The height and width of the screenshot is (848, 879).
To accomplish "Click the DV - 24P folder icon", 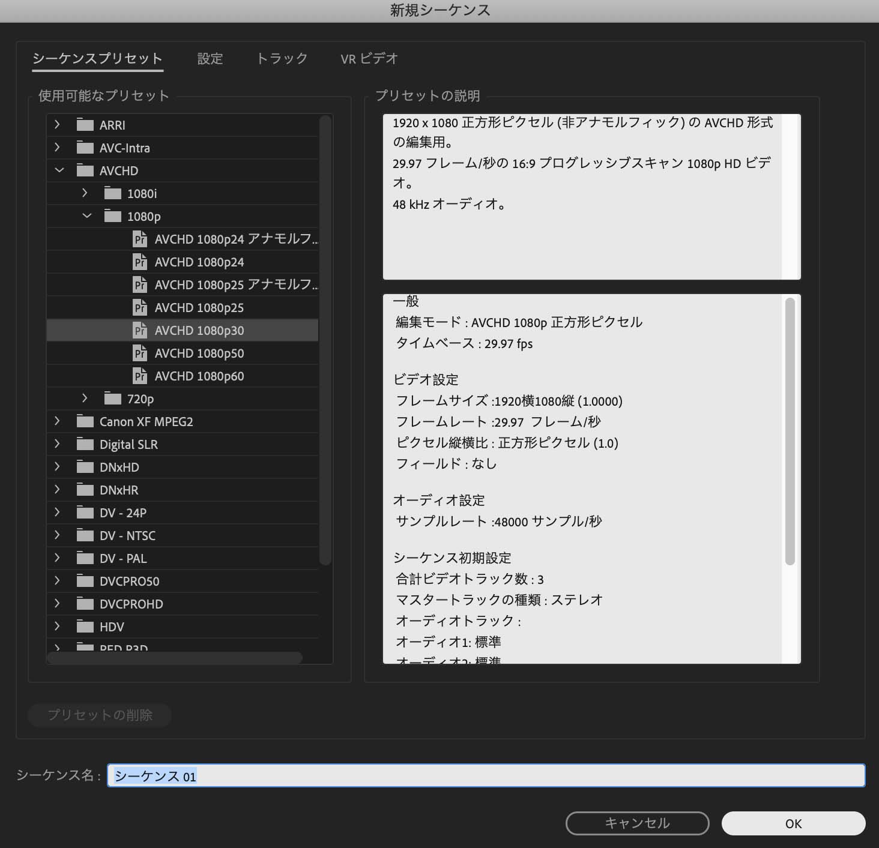I will pos(85,513).
